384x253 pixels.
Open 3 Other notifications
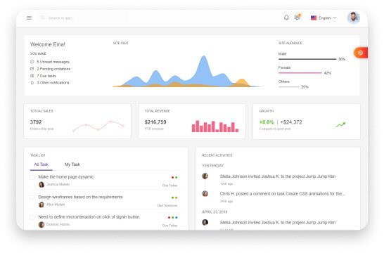(53, 83)
